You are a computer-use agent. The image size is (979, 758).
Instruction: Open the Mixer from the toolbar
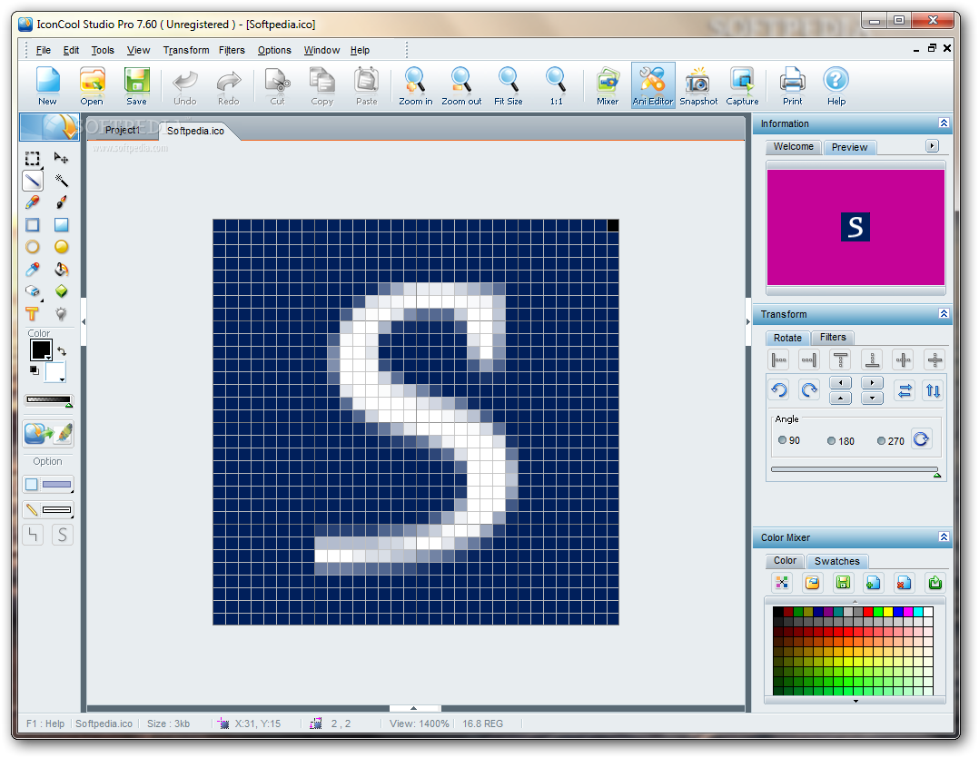click(607, 84)
